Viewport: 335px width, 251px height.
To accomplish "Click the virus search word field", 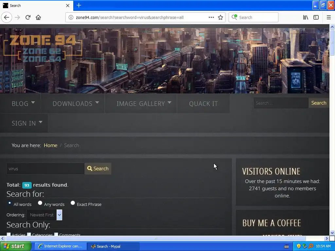I will 45,169.
